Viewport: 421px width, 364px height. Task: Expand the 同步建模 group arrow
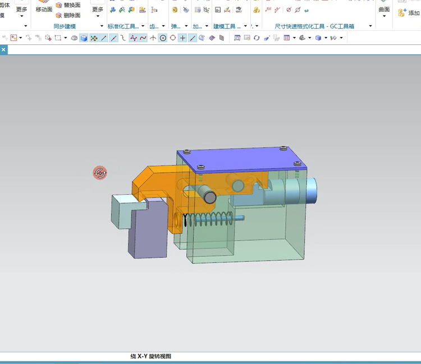(x=102, y=26)
